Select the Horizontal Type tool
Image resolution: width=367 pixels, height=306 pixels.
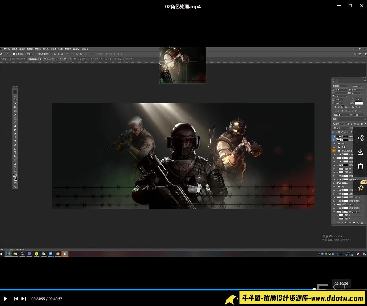15,152
